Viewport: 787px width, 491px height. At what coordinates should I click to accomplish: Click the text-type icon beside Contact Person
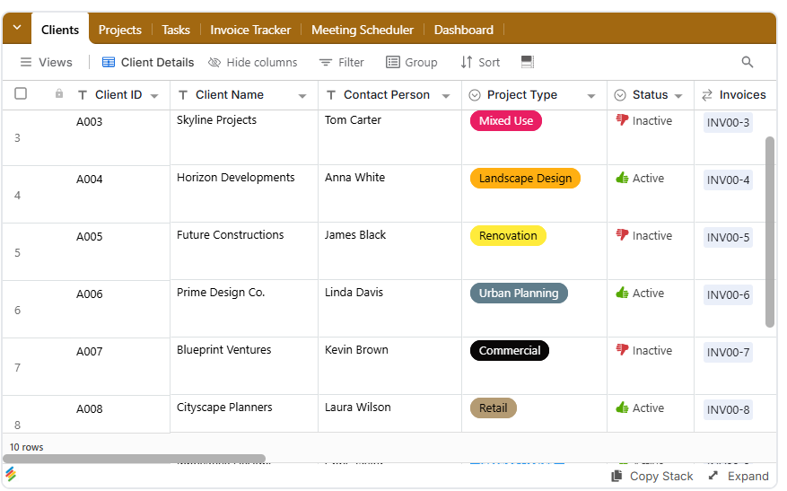coord(331,95)
